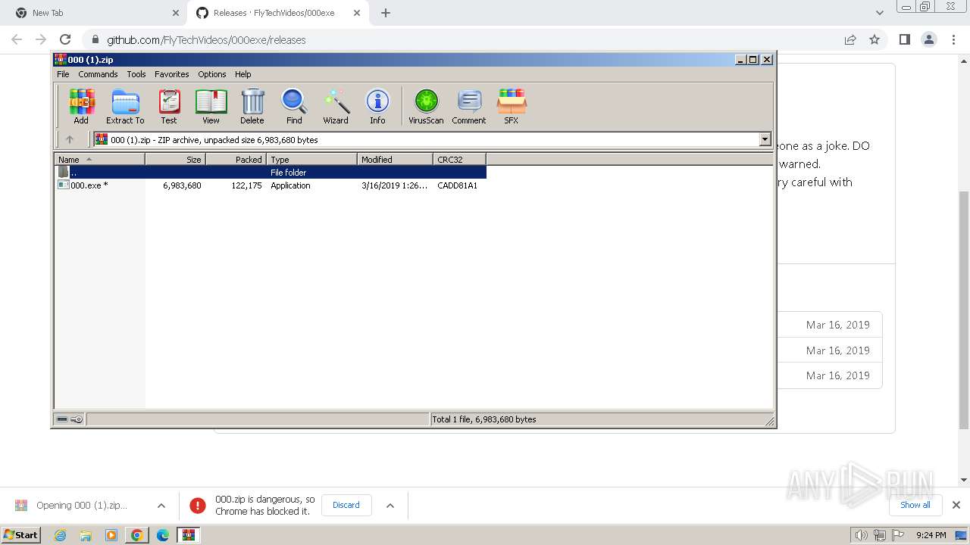Run the Test archive tool
Viewport: 970px width, 545px height.
click(169, 106)
